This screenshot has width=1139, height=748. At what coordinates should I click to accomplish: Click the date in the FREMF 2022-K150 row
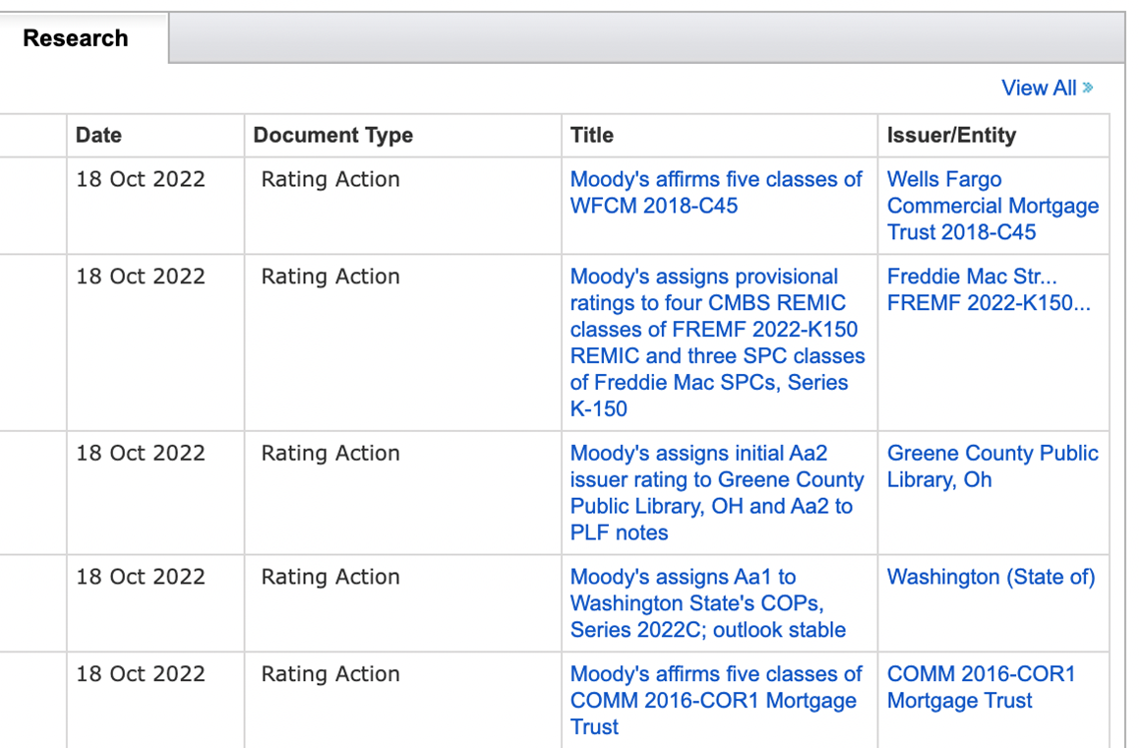coord(141,277)
